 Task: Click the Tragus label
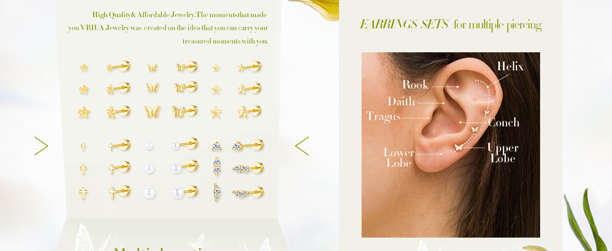(383, 117)
